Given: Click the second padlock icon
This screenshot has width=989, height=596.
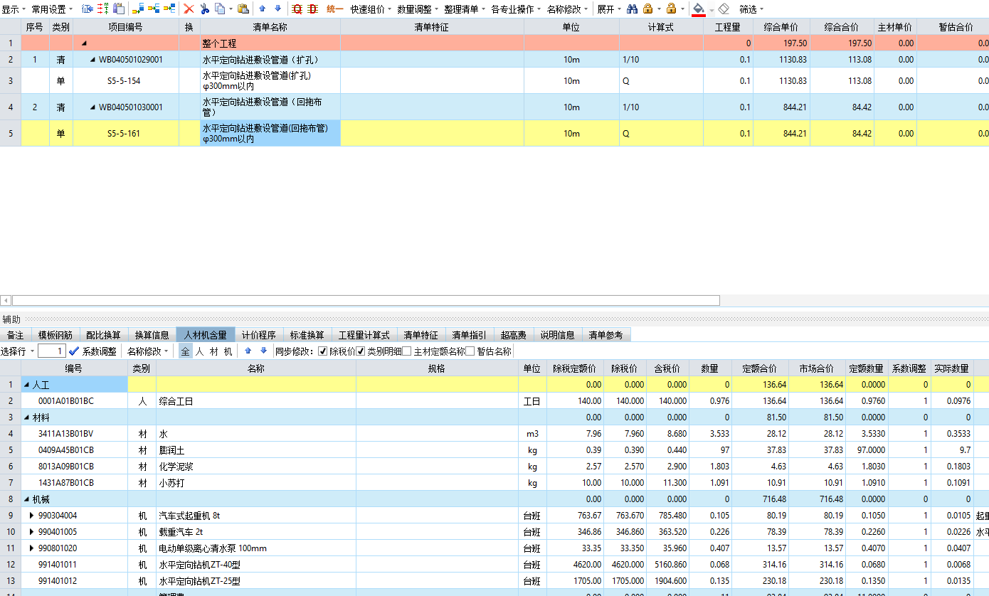Looking at the screenshot, I should pos(672,9).
